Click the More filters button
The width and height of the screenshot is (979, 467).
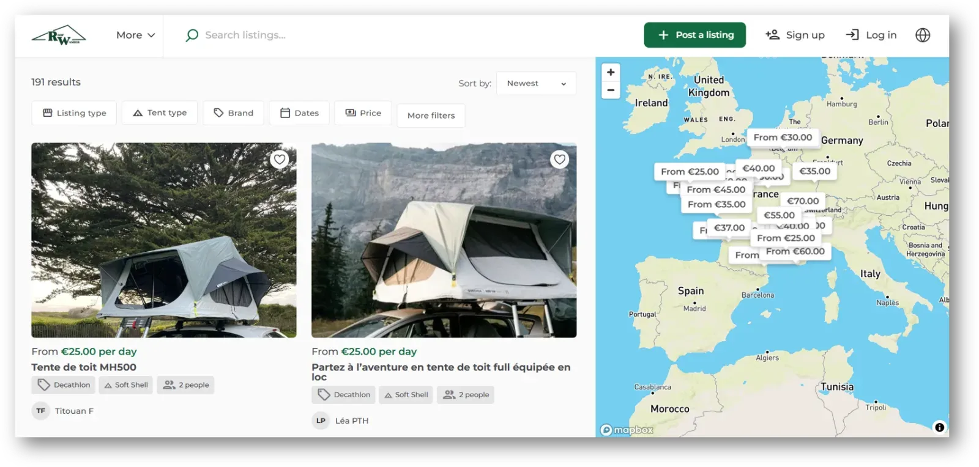click(x=431, y=116)
